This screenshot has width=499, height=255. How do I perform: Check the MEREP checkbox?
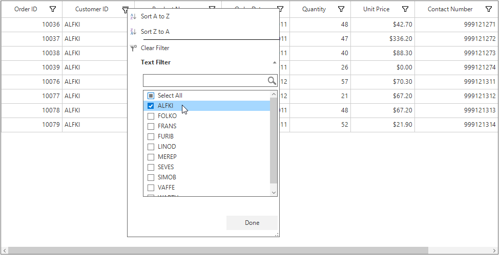pos(151,157)
